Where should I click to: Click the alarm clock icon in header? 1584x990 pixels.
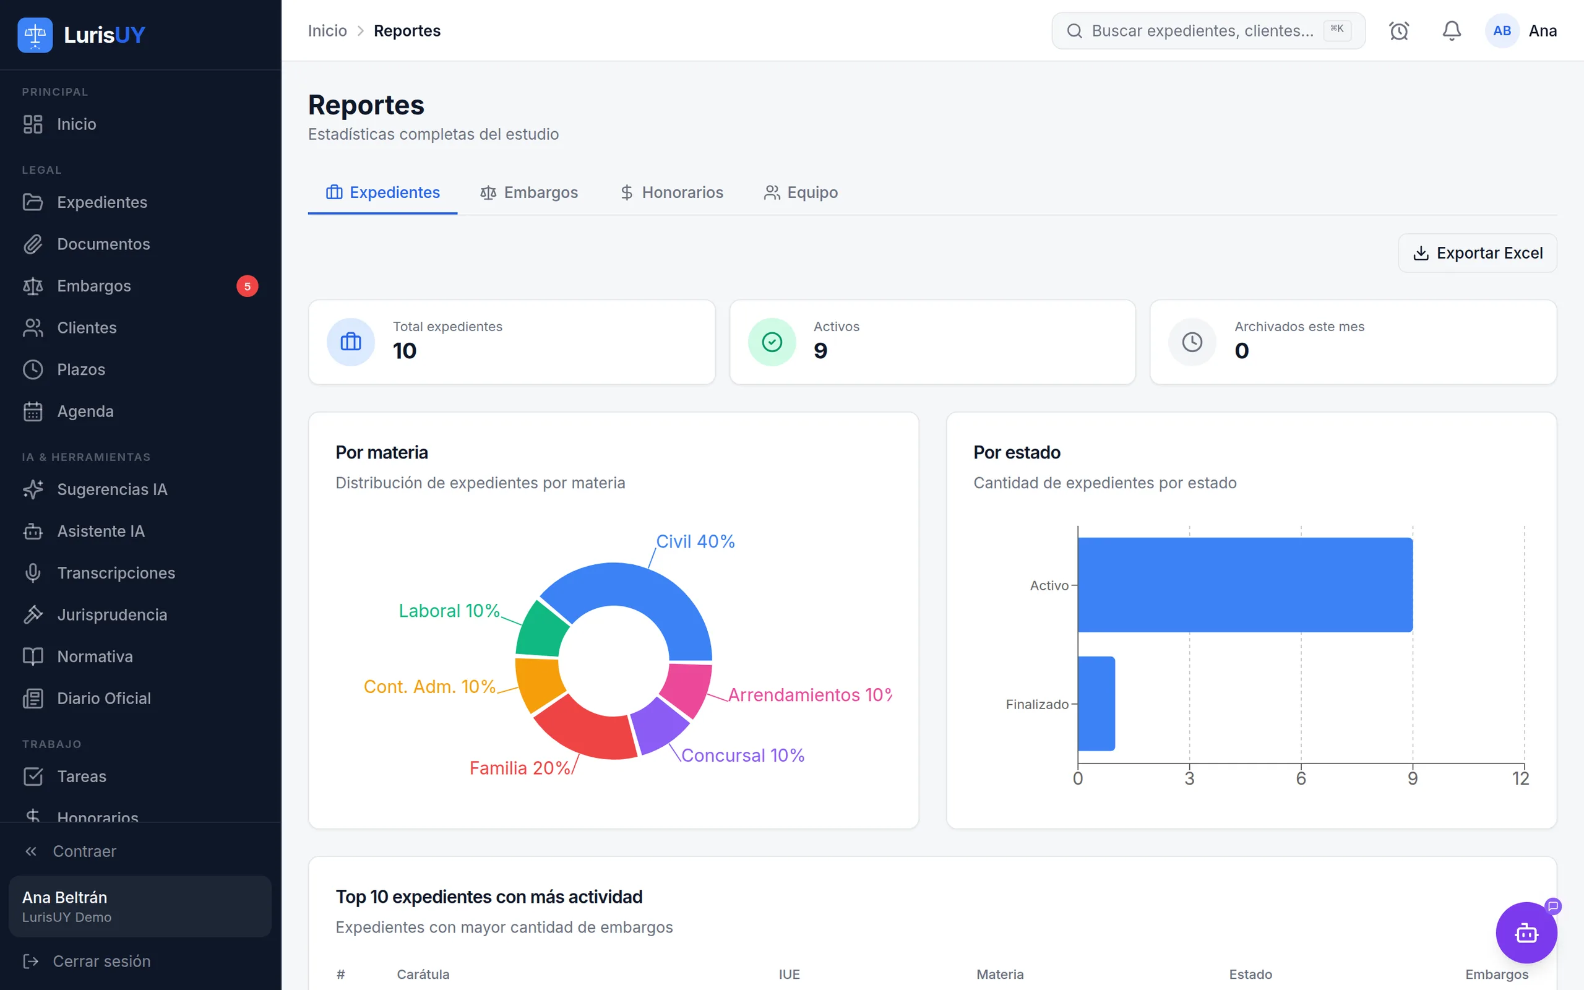coord(1399,31)
